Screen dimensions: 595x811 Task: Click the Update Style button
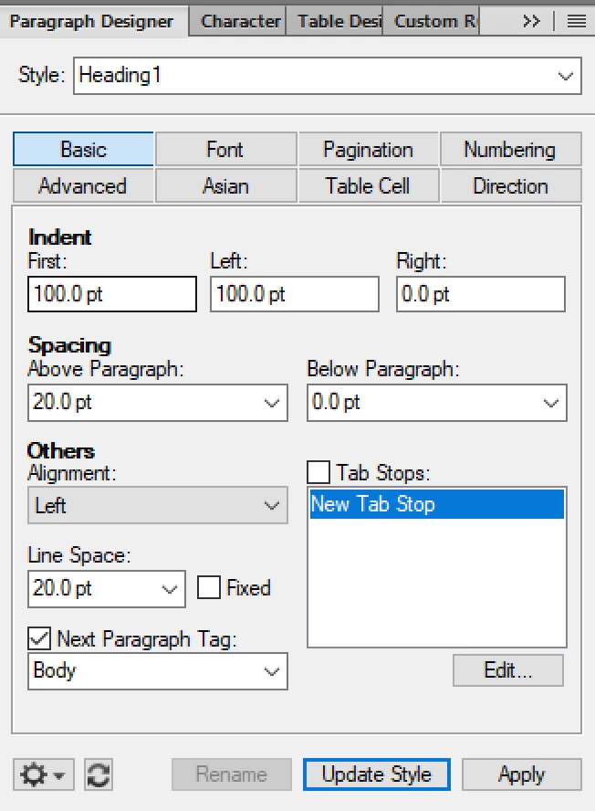[376, 774]
